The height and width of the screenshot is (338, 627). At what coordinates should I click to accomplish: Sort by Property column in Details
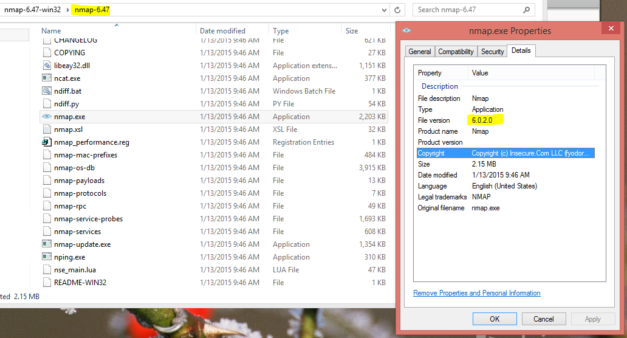(x=430, y=73)
